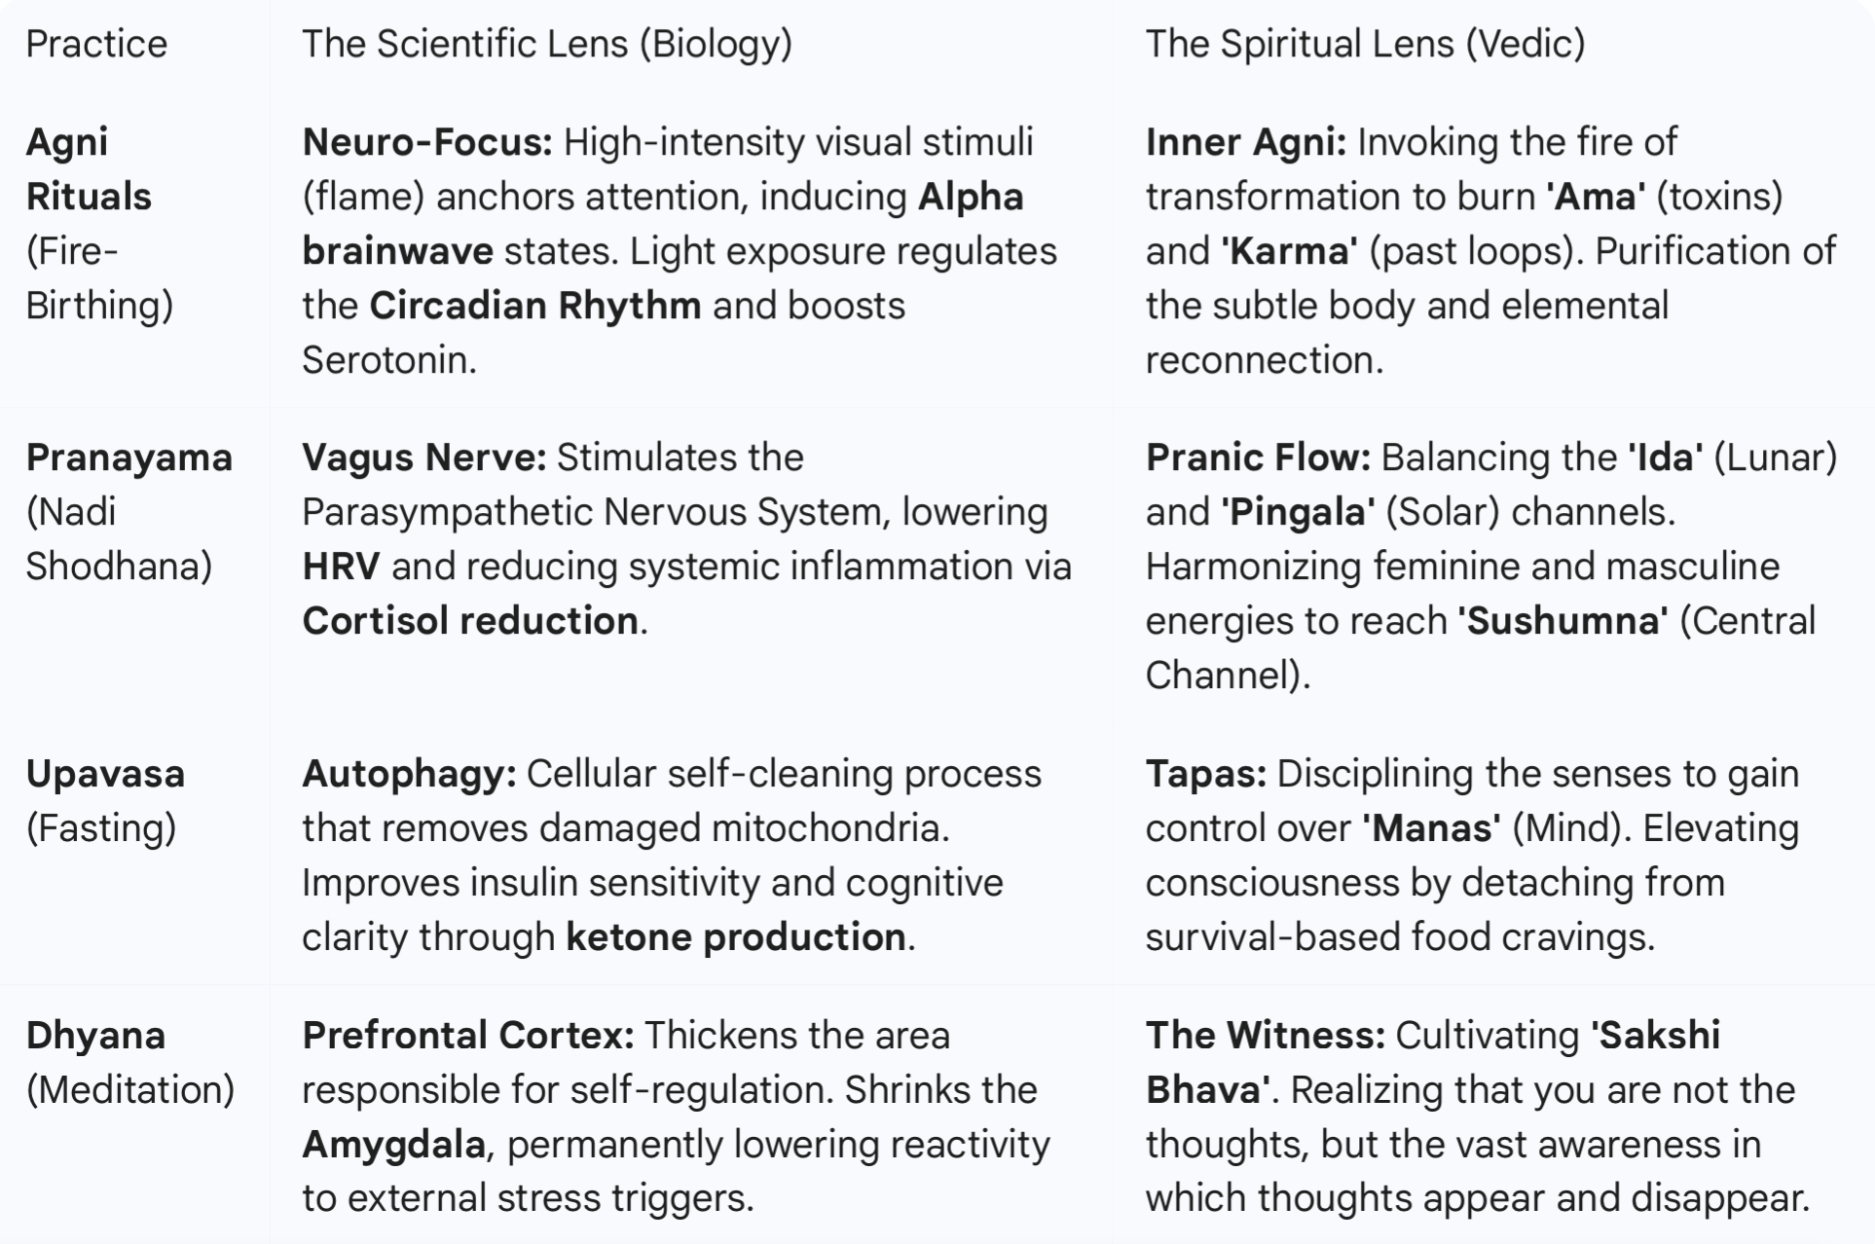This screenshot has height=1244, width=1875.
Task: Click the Prefrontal Cortex bold heading
Action: (x=468, y=1035)
